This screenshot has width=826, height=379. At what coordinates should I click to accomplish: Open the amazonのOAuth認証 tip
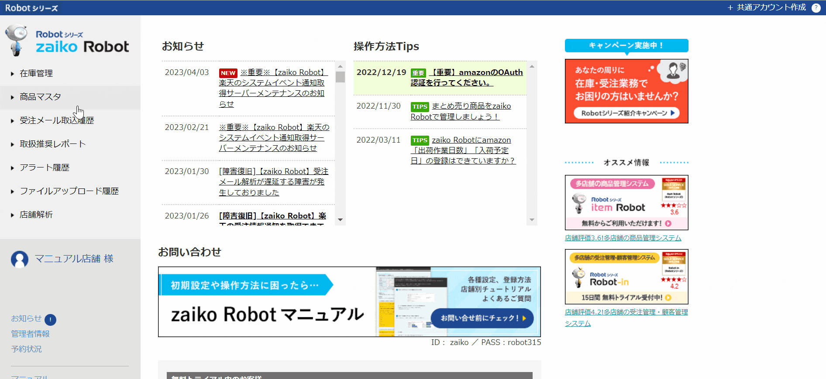(467, 78)
